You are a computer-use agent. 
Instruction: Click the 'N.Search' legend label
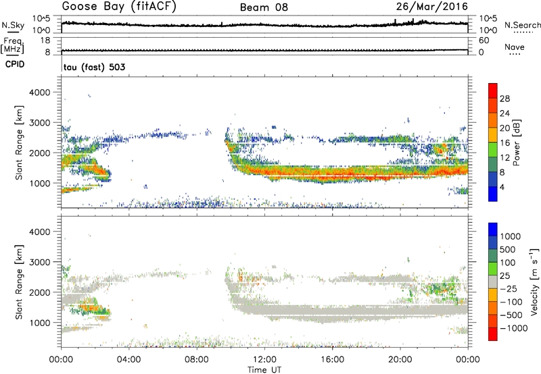tap(523, 25)
